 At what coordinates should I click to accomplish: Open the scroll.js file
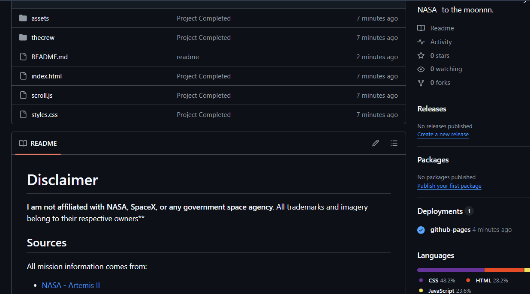(42, 96)
